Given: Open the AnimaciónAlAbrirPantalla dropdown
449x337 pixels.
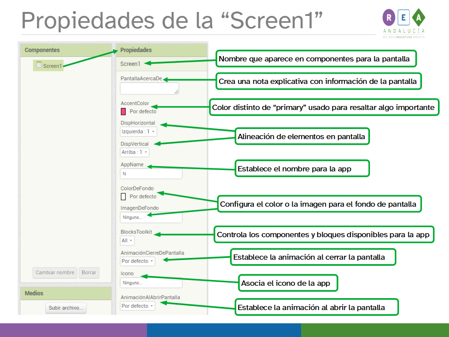Looking at the screenshot, I should tap(137, 306).
